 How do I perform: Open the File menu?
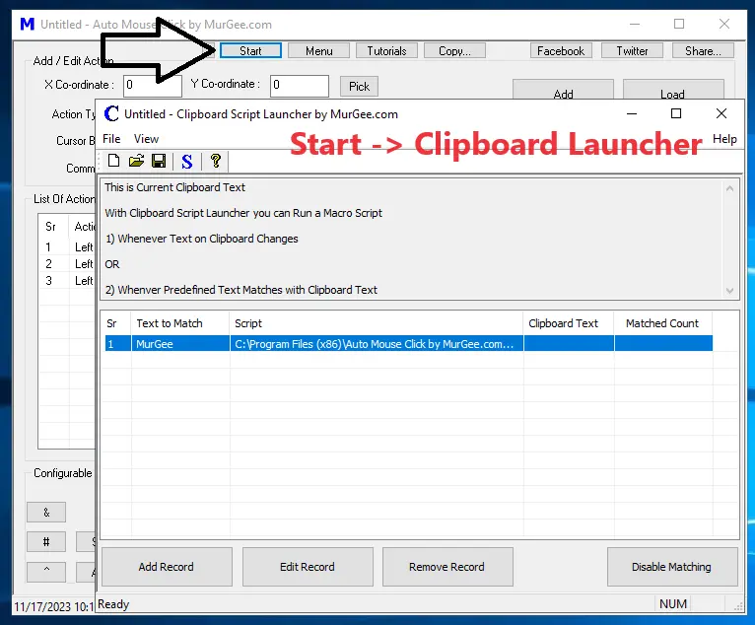pos(111,139)
